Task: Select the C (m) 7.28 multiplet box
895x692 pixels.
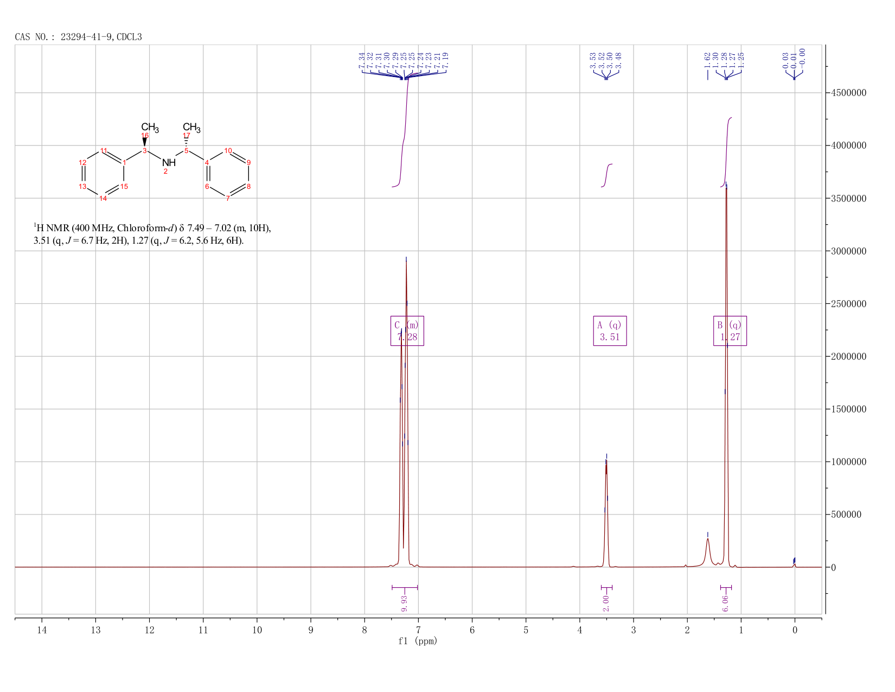Action: (x=407, y=331)
